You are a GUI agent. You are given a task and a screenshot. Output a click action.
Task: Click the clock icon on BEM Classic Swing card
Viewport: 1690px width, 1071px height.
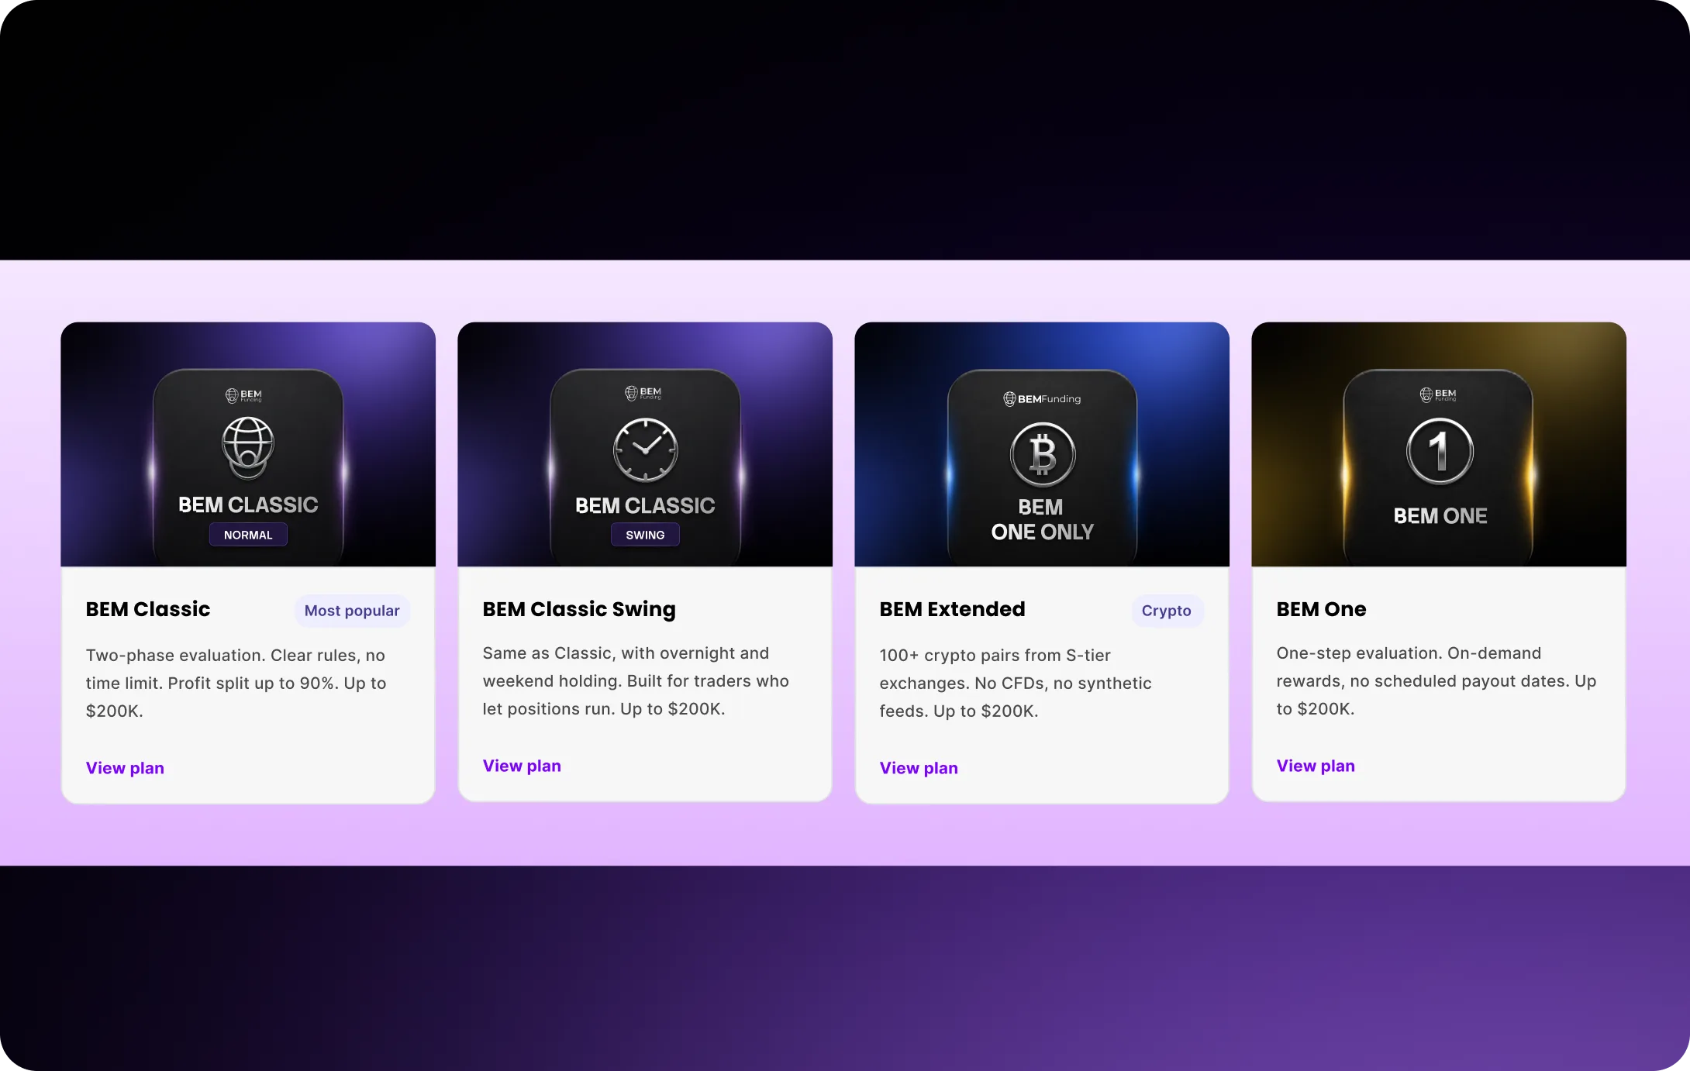click(x=645, y=449)
